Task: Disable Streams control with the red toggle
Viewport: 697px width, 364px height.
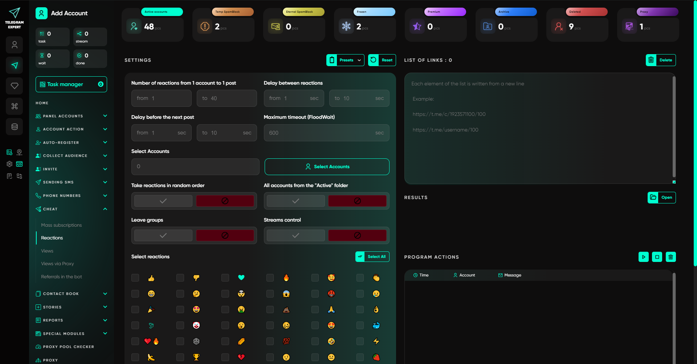Action: (x=357, y=235)
